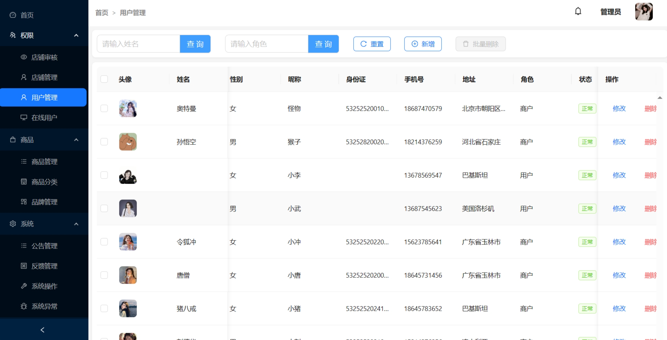Screen dimensions: 667x340
Task: Click the 重置 reset button
Action: (x=372, y=44)
